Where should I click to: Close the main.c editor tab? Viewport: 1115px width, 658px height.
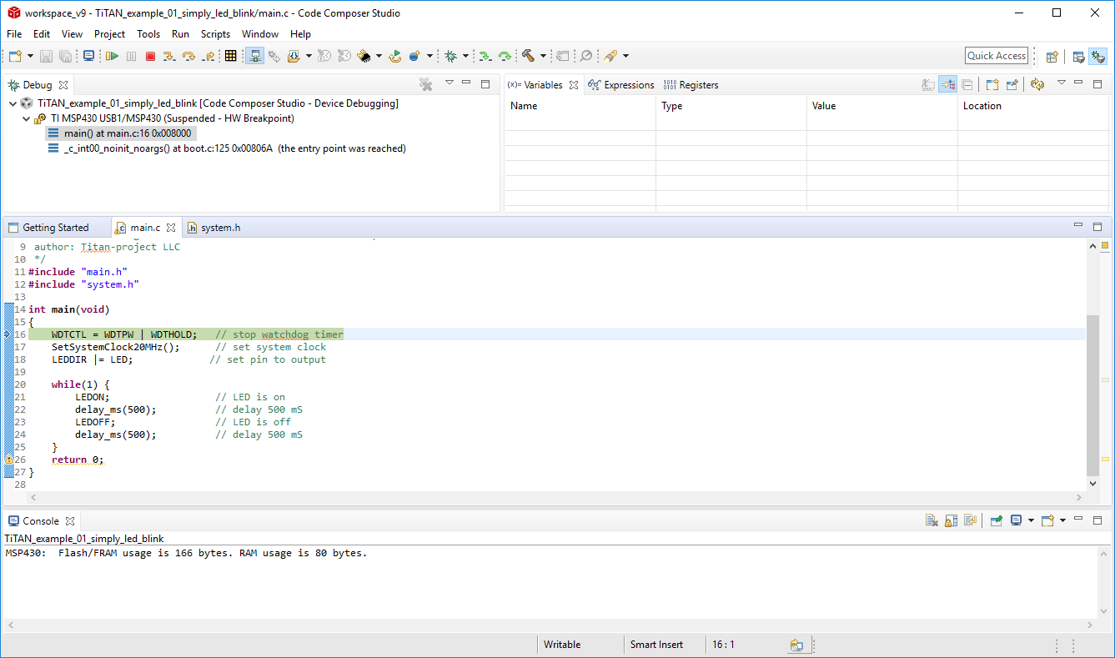171,228
